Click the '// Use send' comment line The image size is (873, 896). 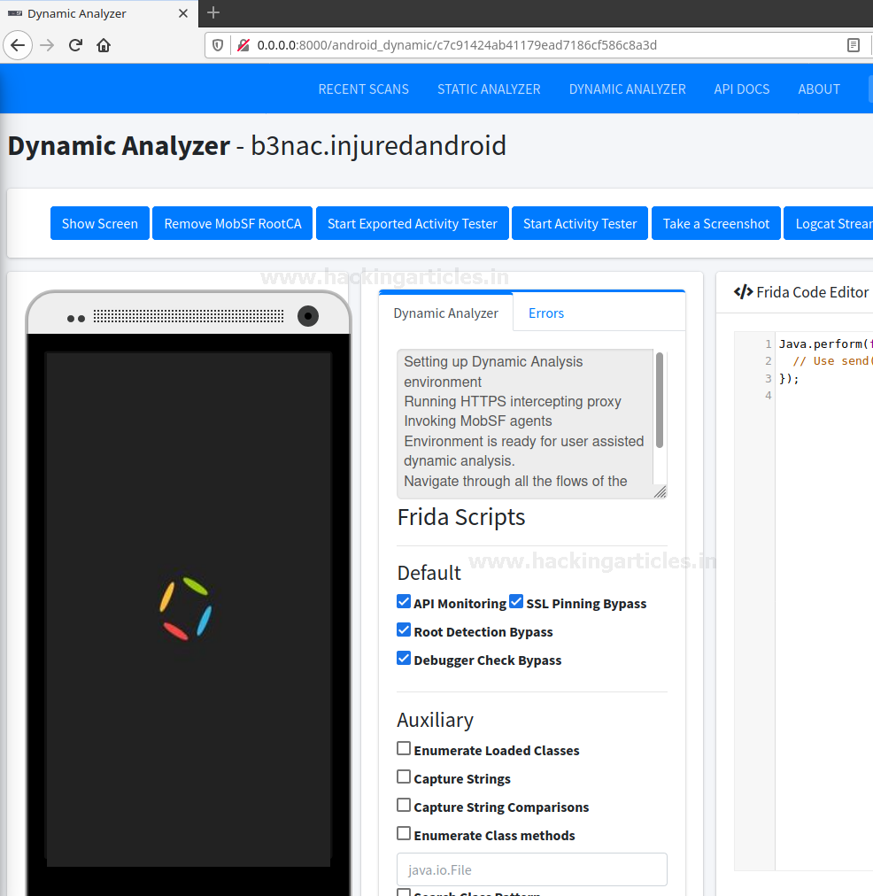tap(832, 361)
